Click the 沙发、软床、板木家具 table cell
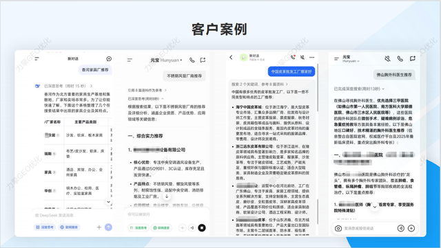 coord(84,135)
